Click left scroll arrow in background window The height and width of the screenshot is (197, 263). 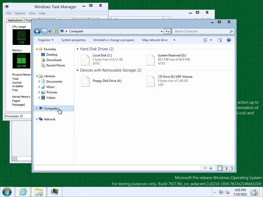pyautogui.click(x=14, y=159)
